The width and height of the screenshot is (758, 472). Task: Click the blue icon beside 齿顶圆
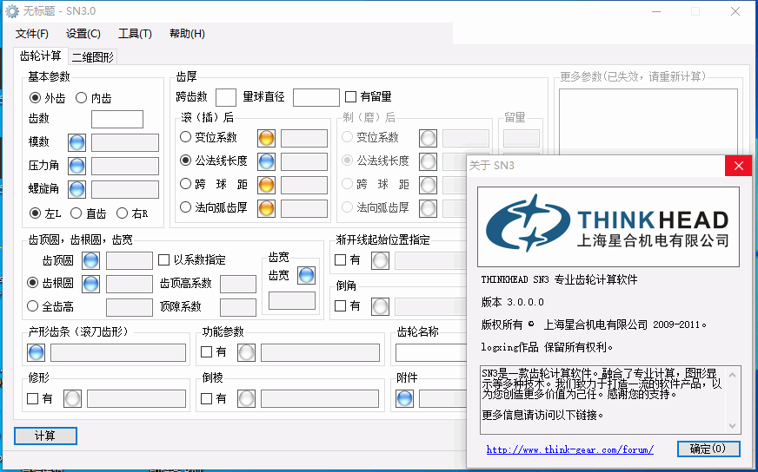coord(91,259)
